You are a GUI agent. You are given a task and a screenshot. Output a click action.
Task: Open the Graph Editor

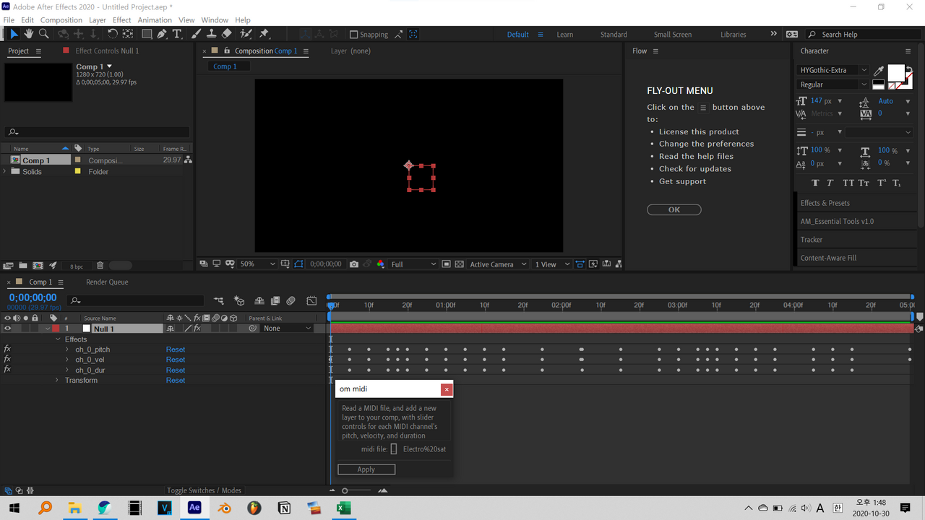click(x=312, y=300)
